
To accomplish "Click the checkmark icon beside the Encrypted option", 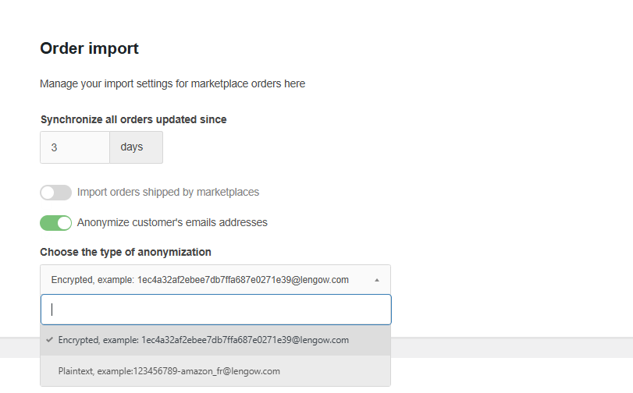I will tap(49, 340).
